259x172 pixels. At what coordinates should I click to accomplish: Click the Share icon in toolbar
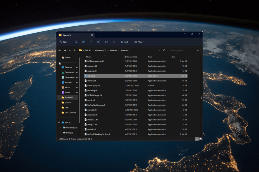click(106, 42)
